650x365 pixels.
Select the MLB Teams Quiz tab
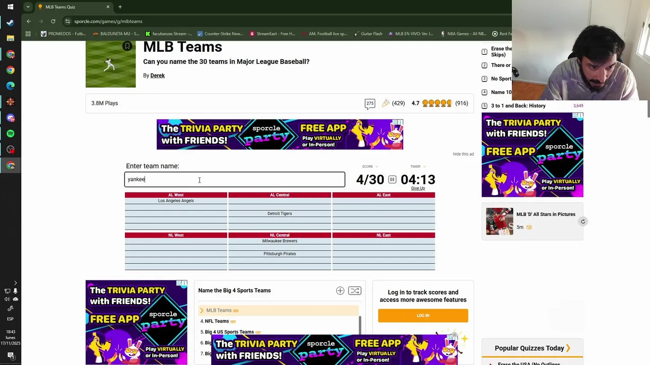pos(74,7)
